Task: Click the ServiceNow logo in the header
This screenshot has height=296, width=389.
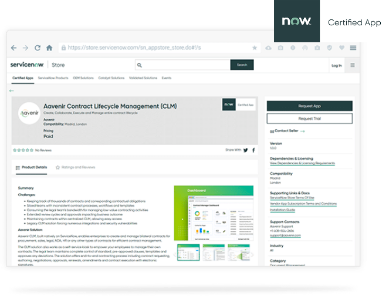Action: 27,65
